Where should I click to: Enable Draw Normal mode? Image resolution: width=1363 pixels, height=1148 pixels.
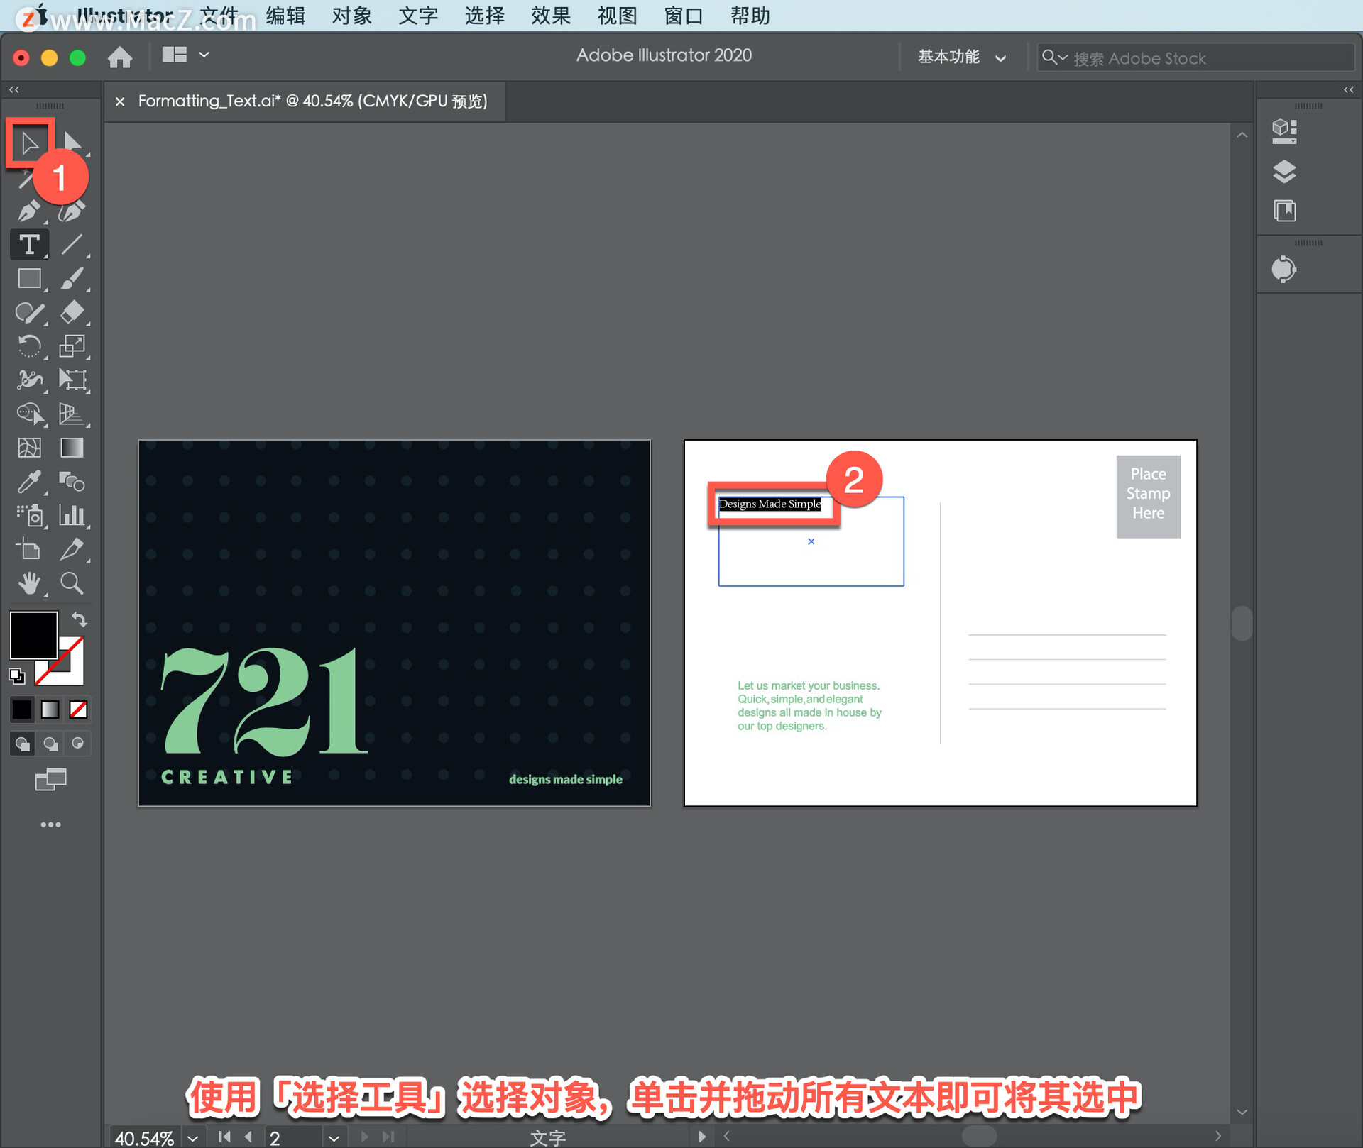[22, 744]
